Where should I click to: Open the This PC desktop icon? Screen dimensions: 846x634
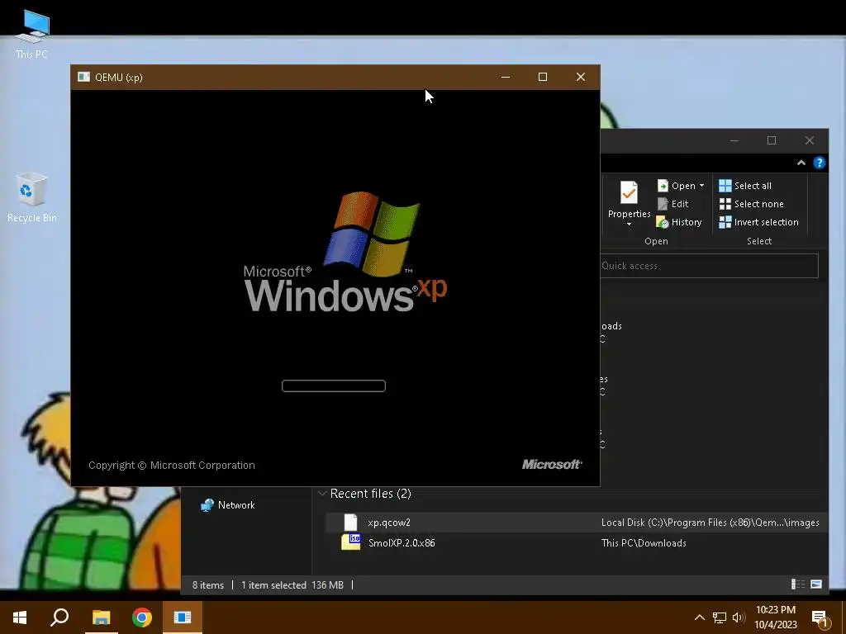tap(31, 34)
